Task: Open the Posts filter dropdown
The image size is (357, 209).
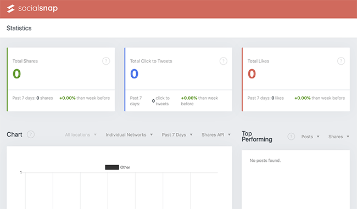Action: pos(310,137)
